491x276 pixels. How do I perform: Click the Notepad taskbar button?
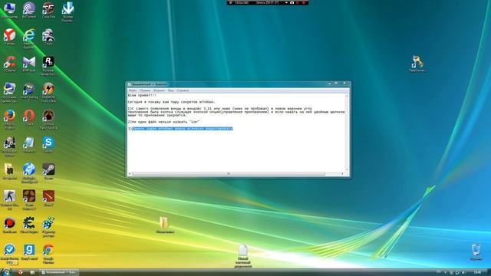click(59, 272)
